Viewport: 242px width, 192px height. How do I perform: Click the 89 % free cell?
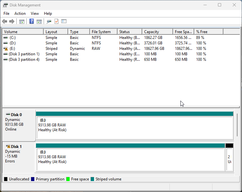click(x=200, y=38)
